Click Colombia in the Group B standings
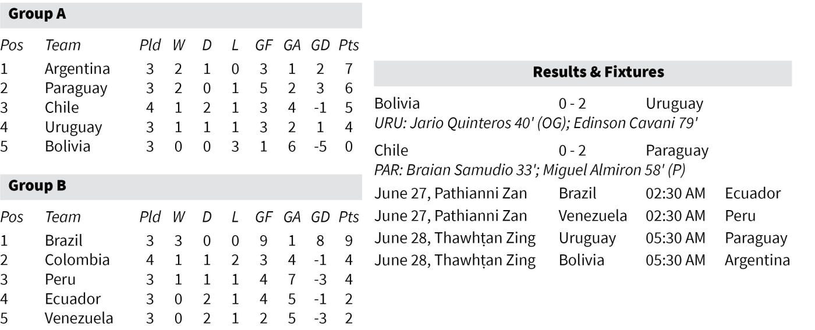The height and width of the screenshot is (330, 815). (77, 260)
